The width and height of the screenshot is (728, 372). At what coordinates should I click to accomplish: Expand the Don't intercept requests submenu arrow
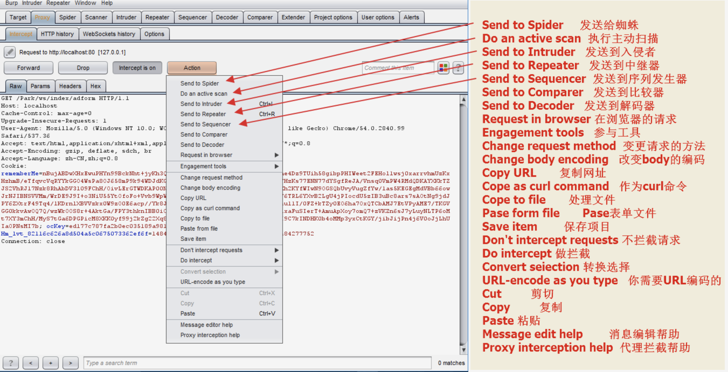click(x=276, y=250)
